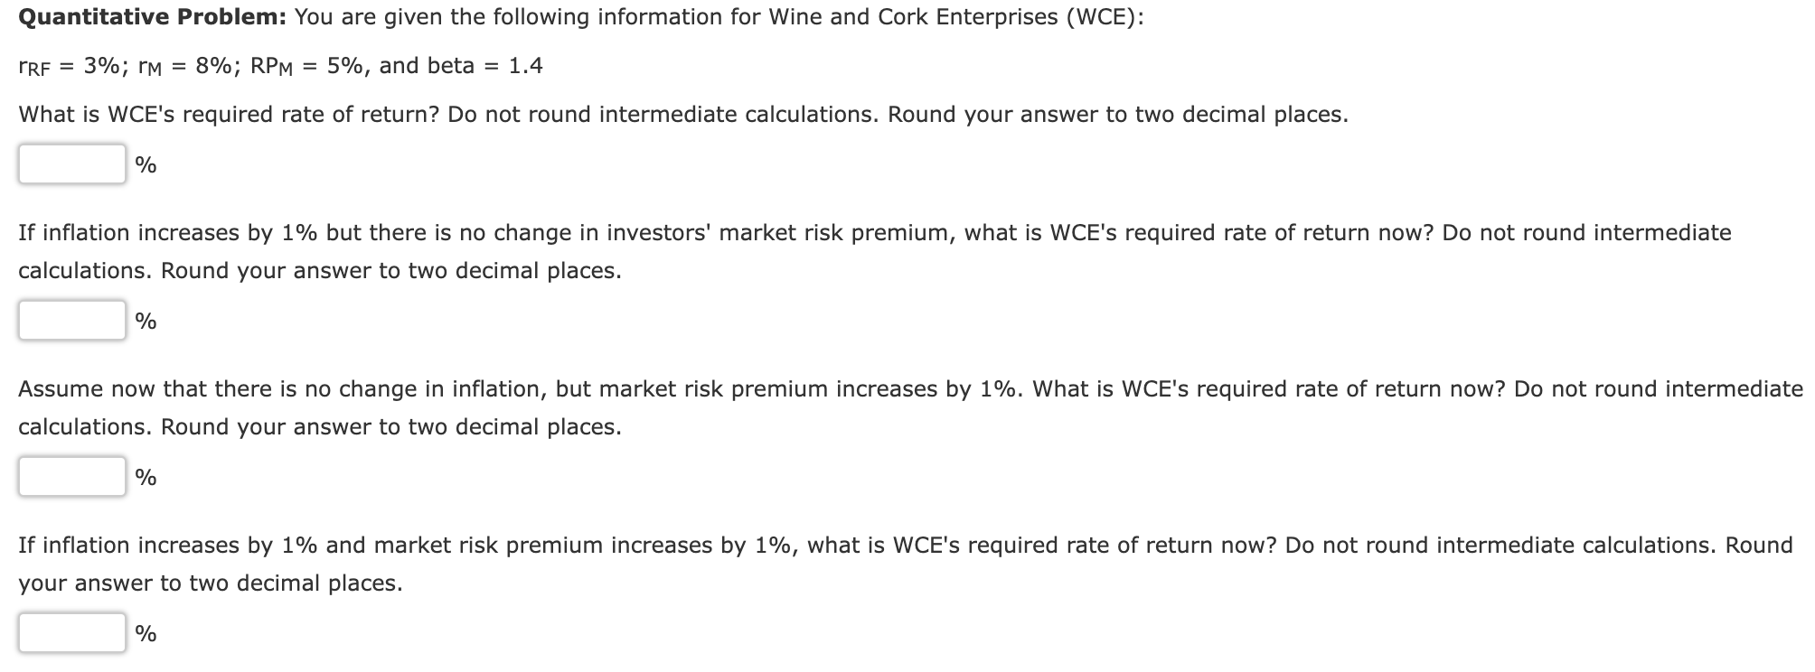Image resolution: width=1815 pixels, height=672 pixels.
Task: Select the % symbol beside second answer box
Action: (146, 321)
